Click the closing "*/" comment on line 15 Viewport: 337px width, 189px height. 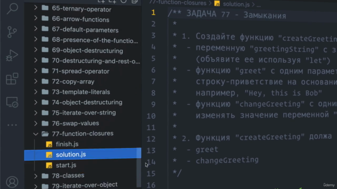tap(177, 173)
